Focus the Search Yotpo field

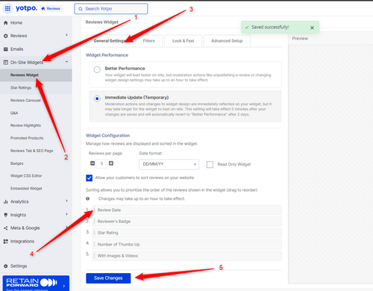pos(111,9)
